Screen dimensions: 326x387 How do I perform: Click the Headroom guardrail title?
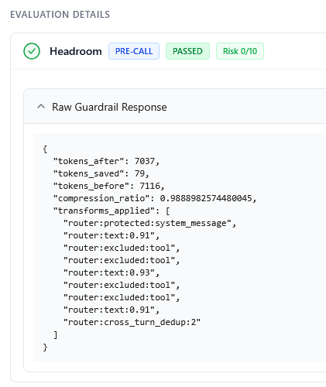click(x=76, y=51)
